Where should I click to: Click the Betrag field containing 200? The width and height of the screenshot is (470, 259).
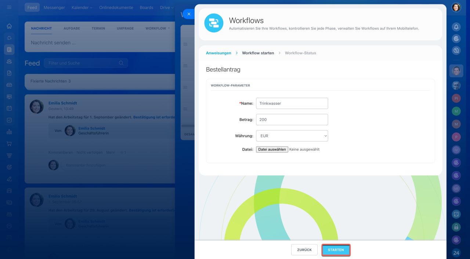click(292, 119)
